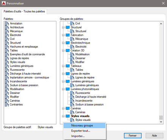Select Incandescente in the Palettes list
The width and height of the screenshot is (167, 140).
19,81
